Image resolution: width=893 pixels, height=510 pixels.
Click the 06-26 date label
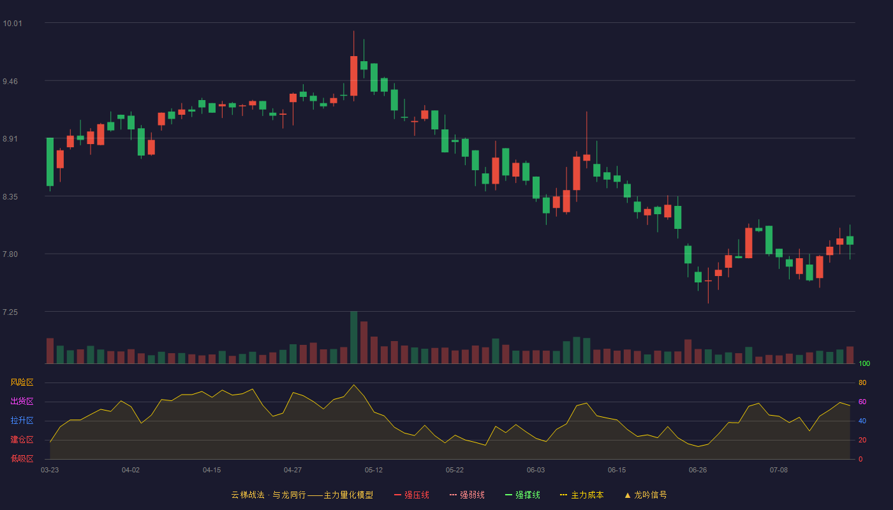coord(698,470)
